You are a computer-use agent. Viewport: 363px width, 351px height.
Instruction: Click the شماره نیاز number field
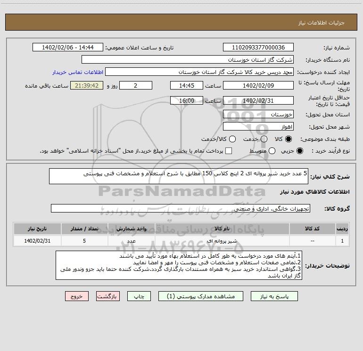click(x=258, y=47)
